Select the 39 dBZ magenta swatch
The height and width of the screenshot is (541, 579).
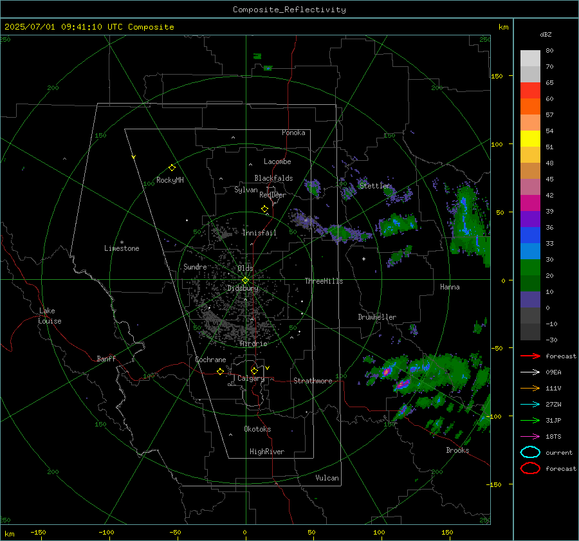(530, 203)
